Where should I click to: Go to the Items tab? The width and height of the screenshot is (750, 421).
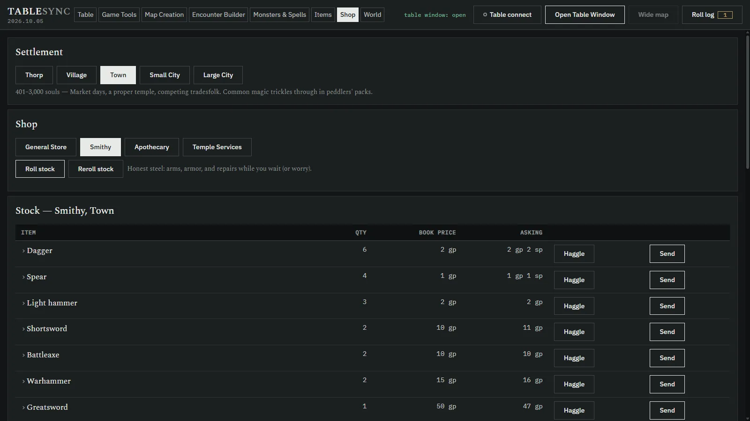pyautogui.click(x=323, y=15)
